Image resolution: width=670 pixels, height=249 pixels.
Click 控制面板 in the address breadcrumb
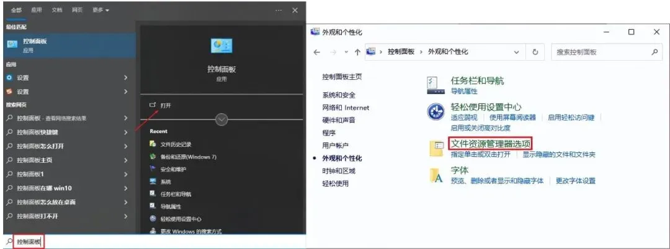401,52
